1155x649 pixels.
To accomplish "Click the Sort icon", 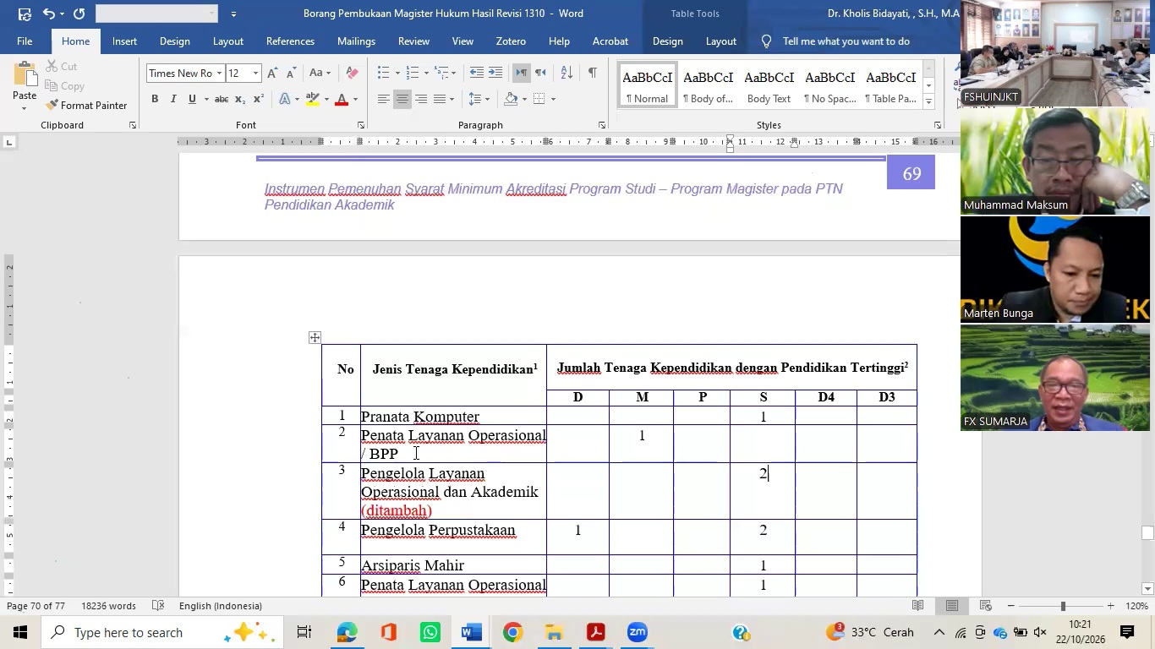I will [567, 73].
